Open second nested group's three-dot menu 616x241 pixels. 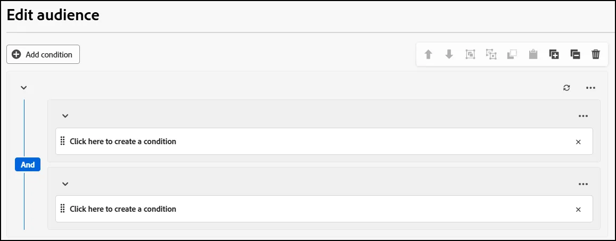[584, 184]
